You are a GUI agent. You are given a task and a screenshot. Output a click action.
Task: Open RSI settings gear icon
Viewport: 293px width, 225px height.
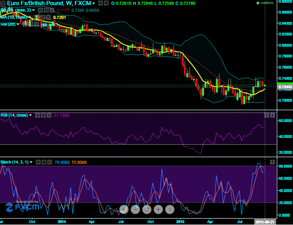coord(43,115)
